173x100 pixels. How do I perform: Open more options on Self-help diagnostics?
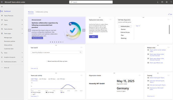point(168,20)
